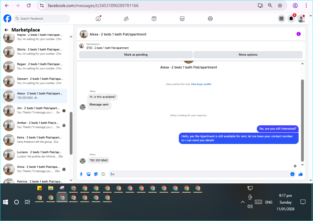Viewport: 313px width, 221px height.
Task: Open Keira conversation in the list
Action: pyautogui.click(x=35, y=140)
